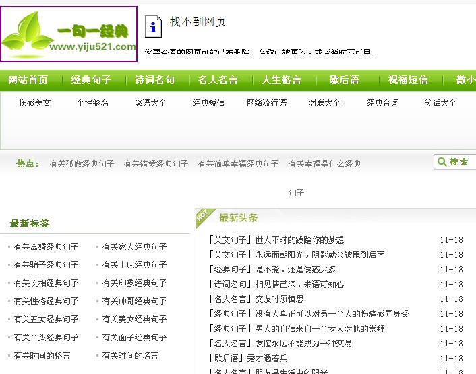Go to 经典短信 sub-navigation link
Screen dimensions: 476x374
coord(208,103)
